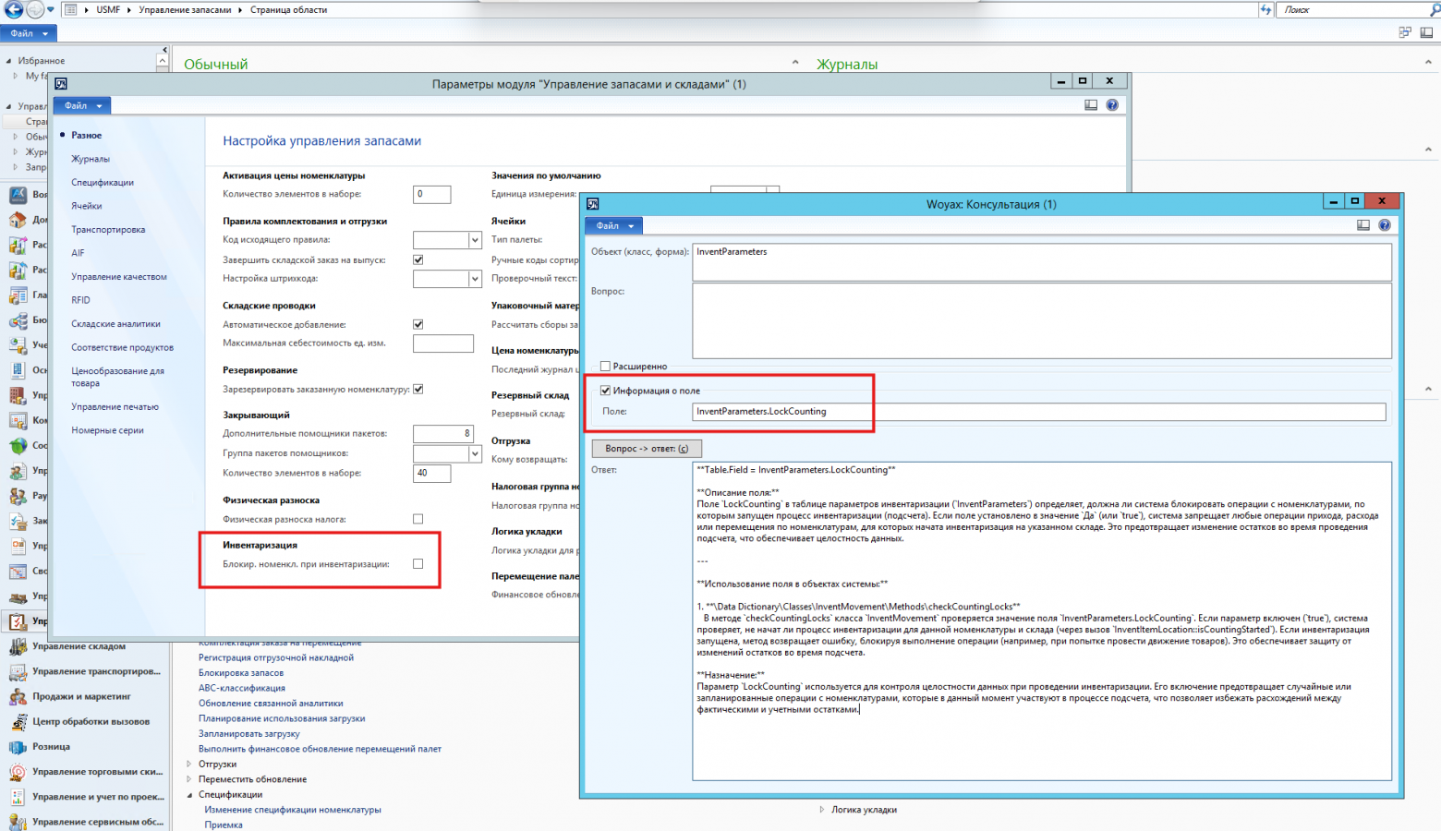Open the Управление сервисным обслуживанием module icon
The height and width of the screenshot is (831, 1441).
pyautogui.click(x=17, y=822)
